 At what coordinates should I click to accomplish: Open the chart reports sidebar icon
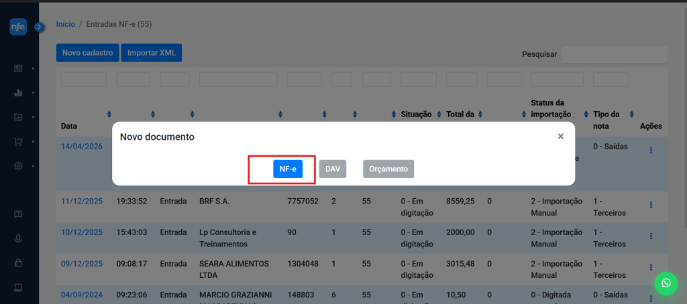18,92
